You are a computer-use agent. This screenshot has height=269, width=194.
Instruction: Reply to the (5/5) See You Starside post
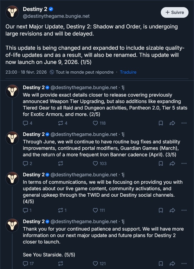click(x=26, y=264)
